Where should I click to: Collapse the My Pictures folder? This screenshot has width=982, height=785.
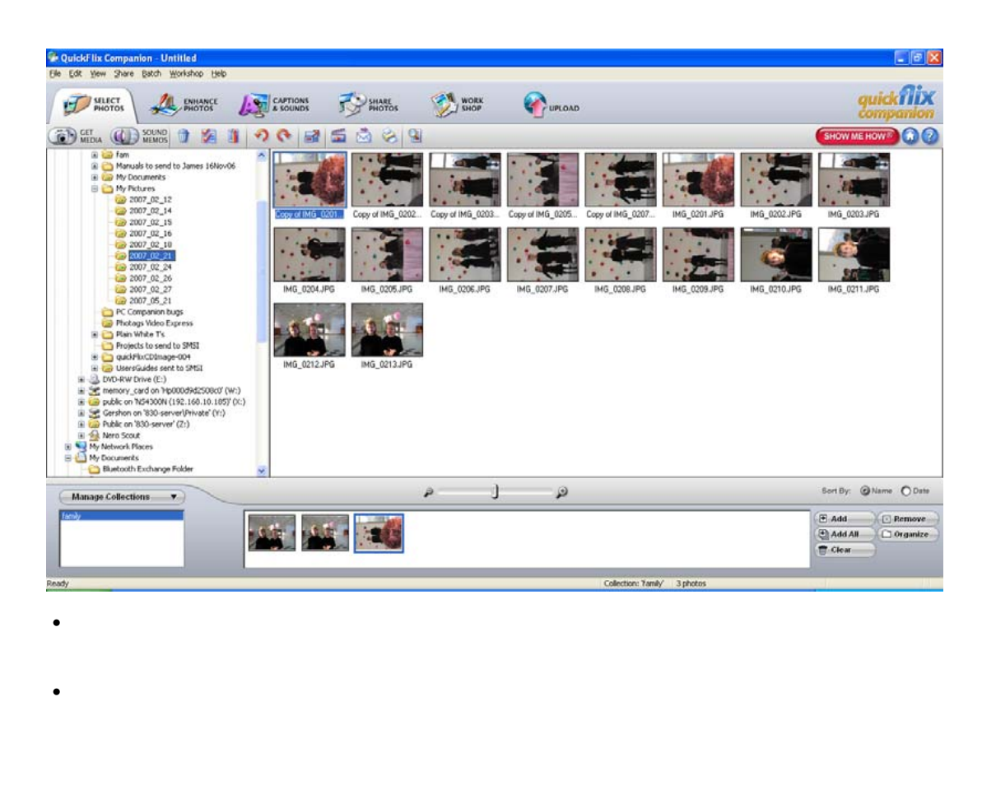95,188
